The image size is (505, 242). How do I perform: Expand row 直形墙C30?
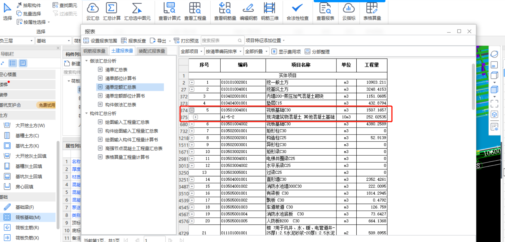coord(192,180)
